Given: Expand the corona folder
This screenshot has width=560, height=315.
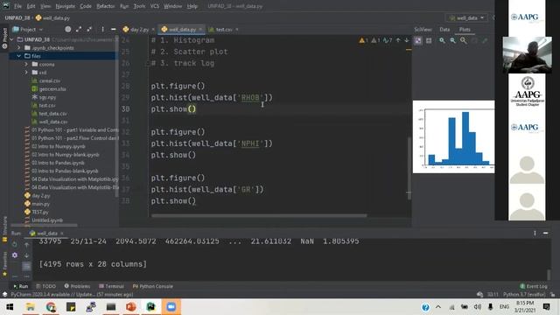Looking at the screenshot, I should click(26, 64).
